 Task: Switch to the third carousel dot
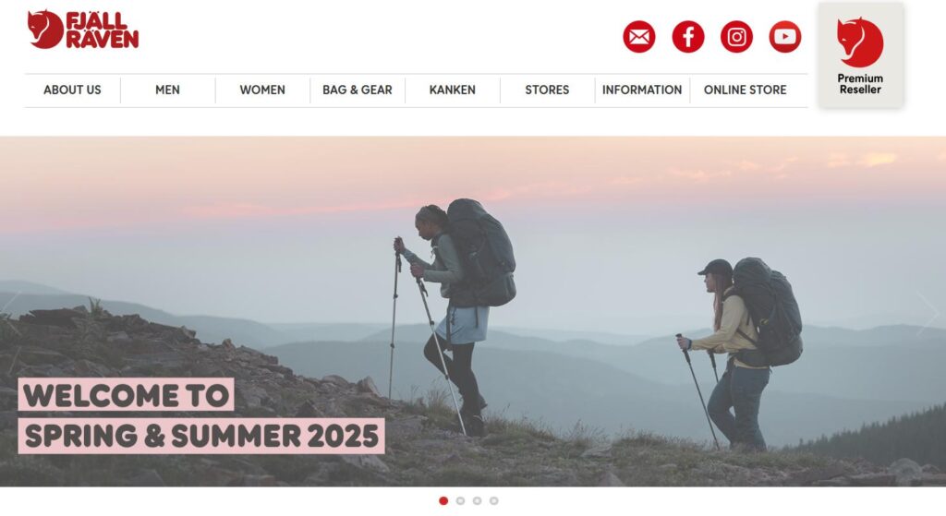pos(478,501)
